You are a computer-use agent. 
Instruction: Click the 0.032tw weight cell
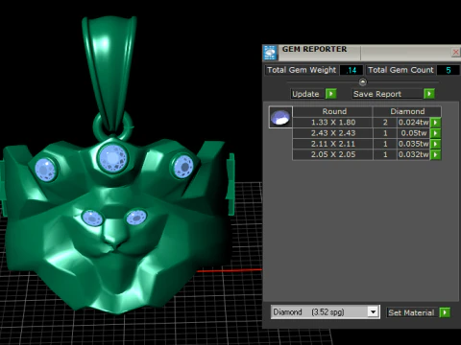[413, 154]
